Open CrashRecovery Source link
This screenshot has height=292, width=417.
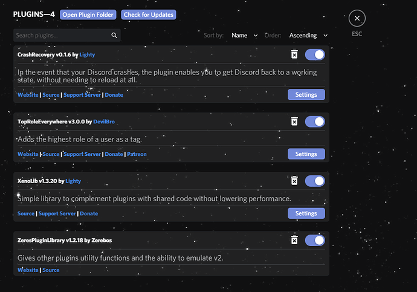(51, 95)
